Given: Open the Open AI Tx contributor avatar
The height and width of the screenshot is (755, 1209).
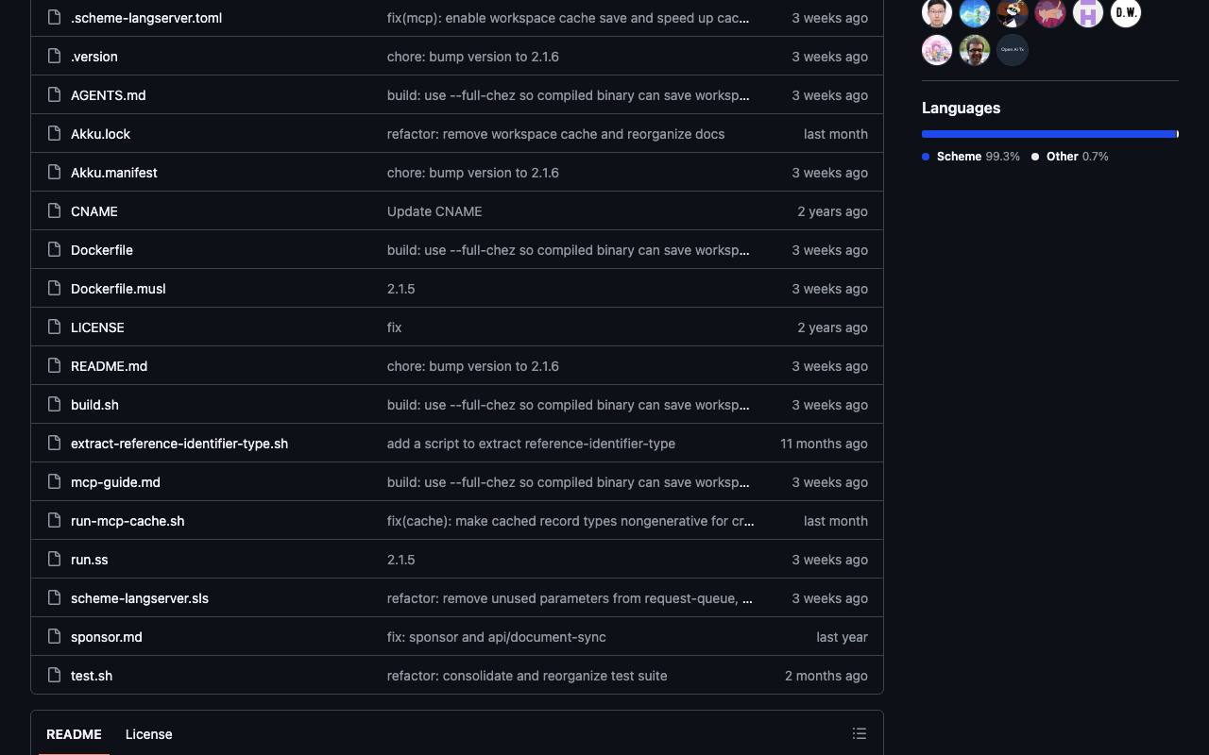Looking at the screenshot, I should (x=1013, y=50).
